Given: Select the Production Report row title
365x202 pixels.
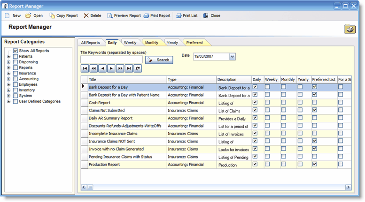Looking at the screenshot, I should [x=104, y=165].
